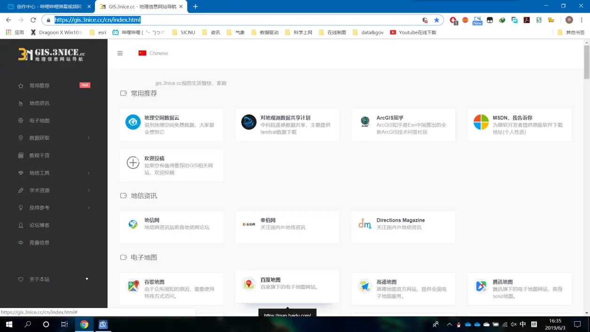Click the 地信网 globe icon

(x=133, y=224)
